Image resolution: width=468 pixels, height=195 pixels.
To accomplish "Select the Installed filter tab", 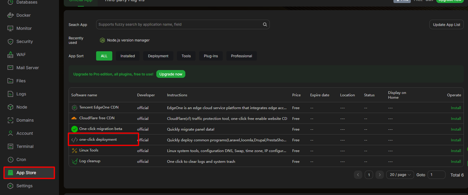I will [x=128, y=56].
